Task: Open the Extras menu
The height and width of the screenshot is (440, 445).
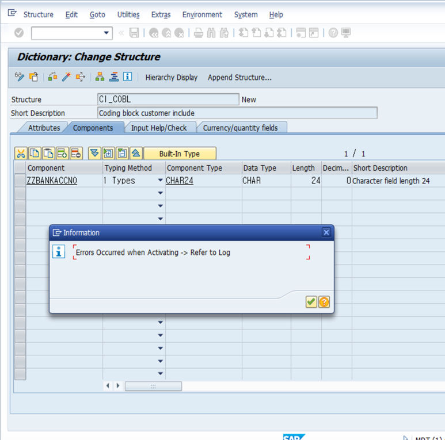Action: click(x=161, y=14)
